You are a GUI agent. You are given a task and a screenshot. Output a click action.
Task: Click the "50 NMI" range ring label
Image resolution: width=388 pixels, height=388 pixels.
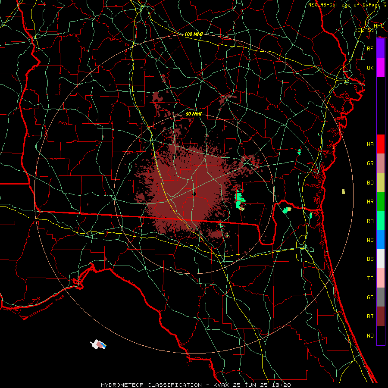[x=194, y=114]
